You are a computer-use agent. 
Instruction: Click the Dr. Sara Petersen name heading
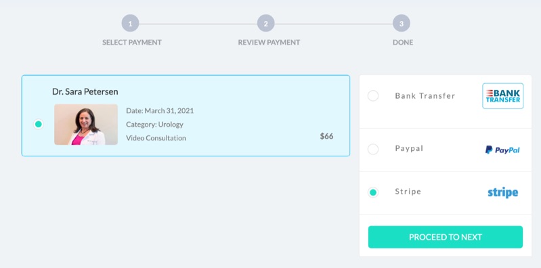point(85,91)
